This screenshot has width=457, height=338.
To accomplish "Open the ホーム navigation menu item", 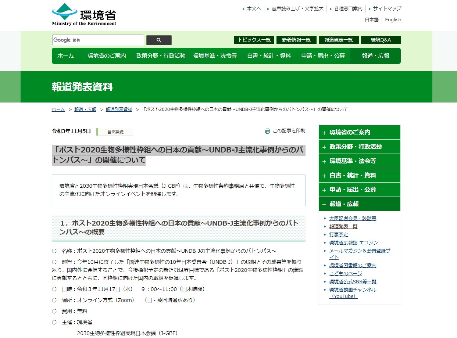I will [65, 56].
